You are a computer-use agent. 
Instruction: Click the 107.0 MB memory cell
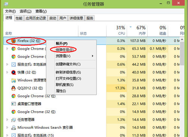click(137, 41)
